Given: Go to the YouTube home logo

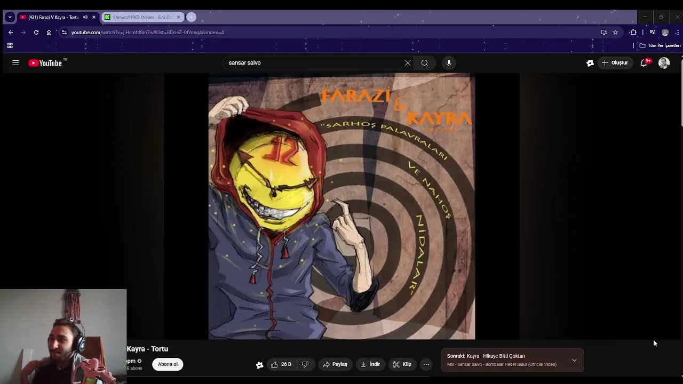Looking at the screenshot, I should (x=45, y=63).
